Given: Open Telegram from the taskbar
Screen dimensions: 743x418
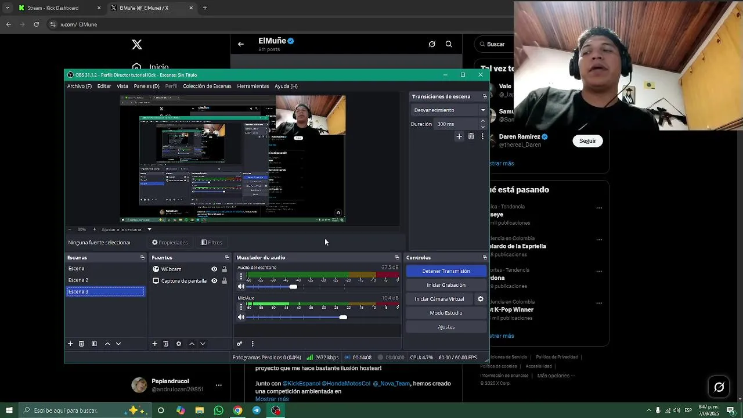Looking at the screenshot, I should click(257, 410).
